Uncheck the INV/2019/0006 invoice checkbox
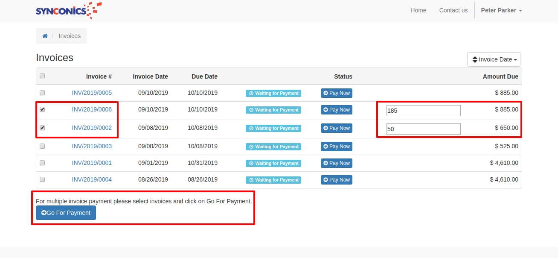Screen dimensions: 558x258 [42, 110]
